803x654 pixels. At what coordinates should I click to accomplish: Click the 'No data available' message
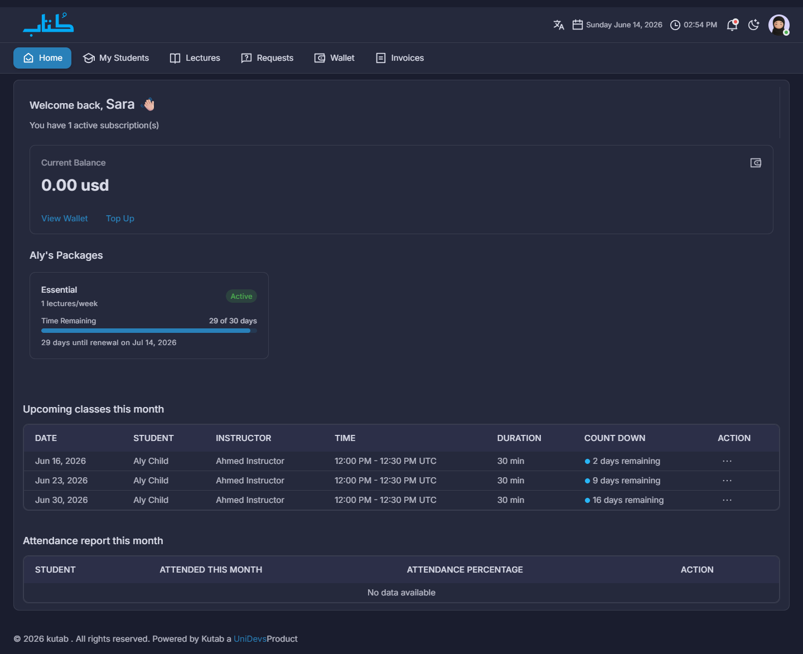401,593
